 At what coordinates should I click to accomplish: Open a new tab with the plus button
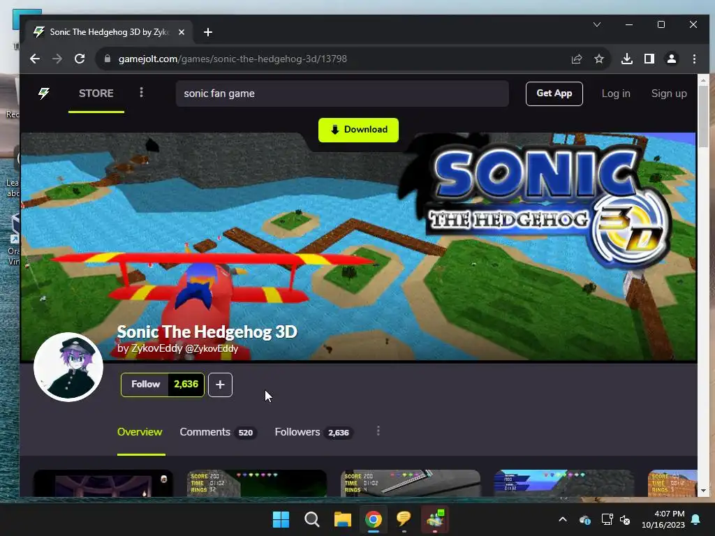[208, 32]
